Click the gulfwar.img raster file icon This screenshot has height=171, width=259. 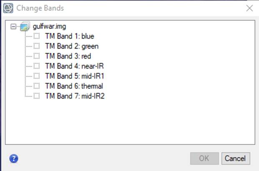coord(25,26)
